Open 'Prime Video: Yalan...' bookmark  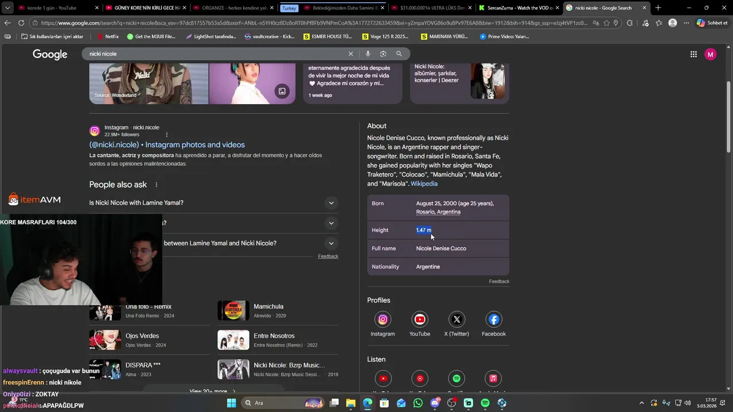[x=504, y=36]
